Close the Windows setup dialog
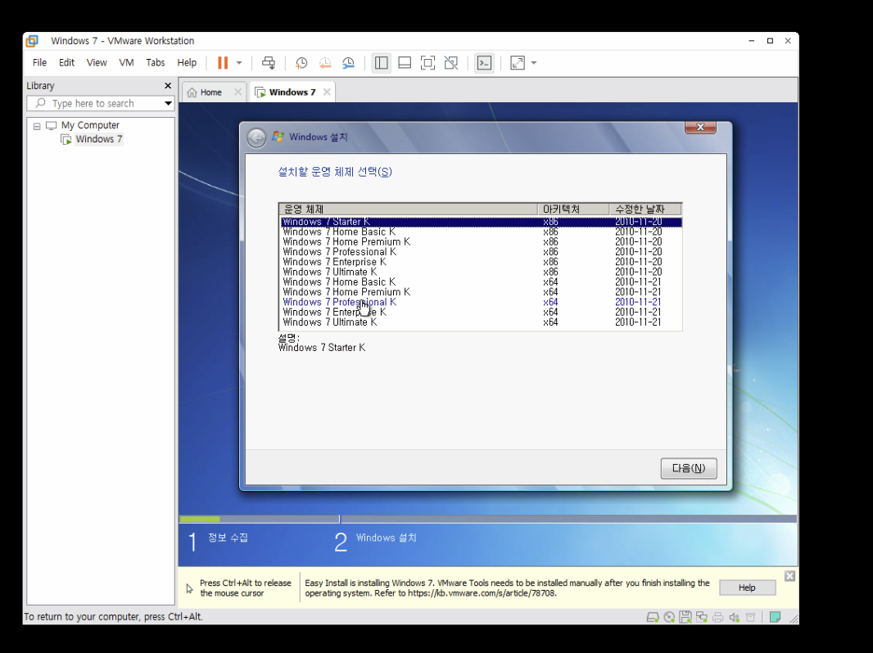 coord(700,128)
